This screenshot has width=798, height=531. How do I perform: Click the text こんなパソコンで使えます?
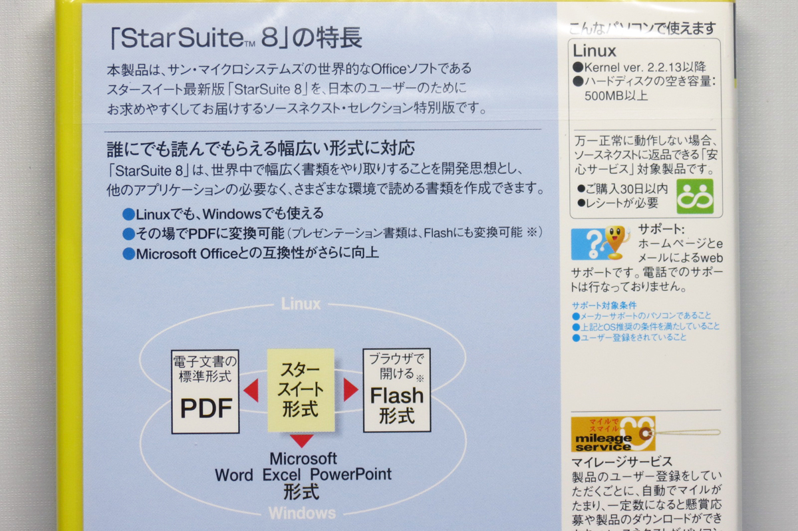pyautogui.click(x=642, y=29)
